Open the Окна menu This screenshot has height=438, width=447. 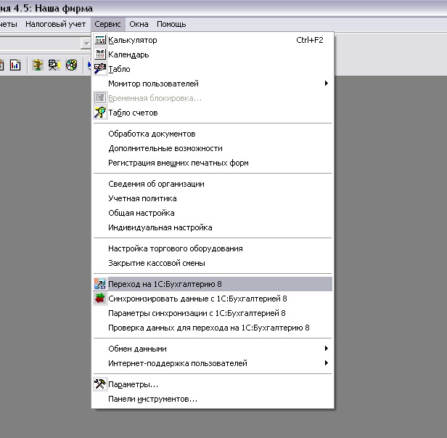(x=139, y=24)
